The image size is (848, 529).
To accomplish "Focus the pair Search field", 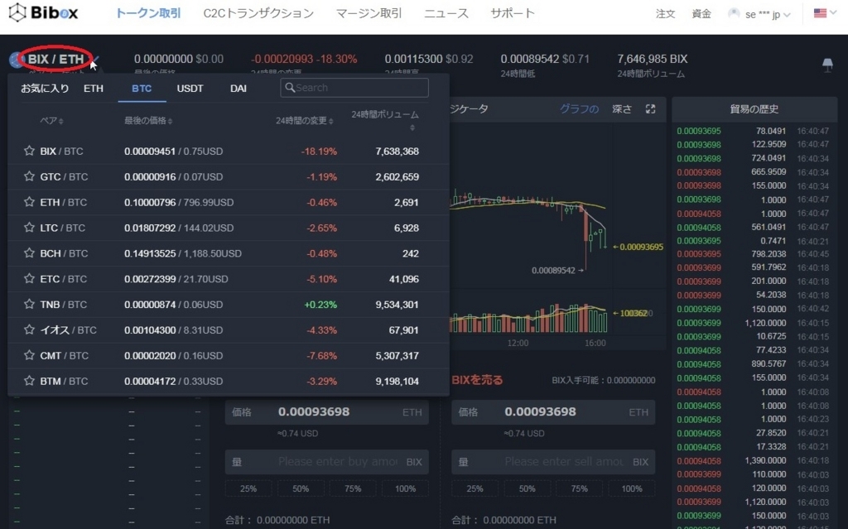I will (354, 88).
